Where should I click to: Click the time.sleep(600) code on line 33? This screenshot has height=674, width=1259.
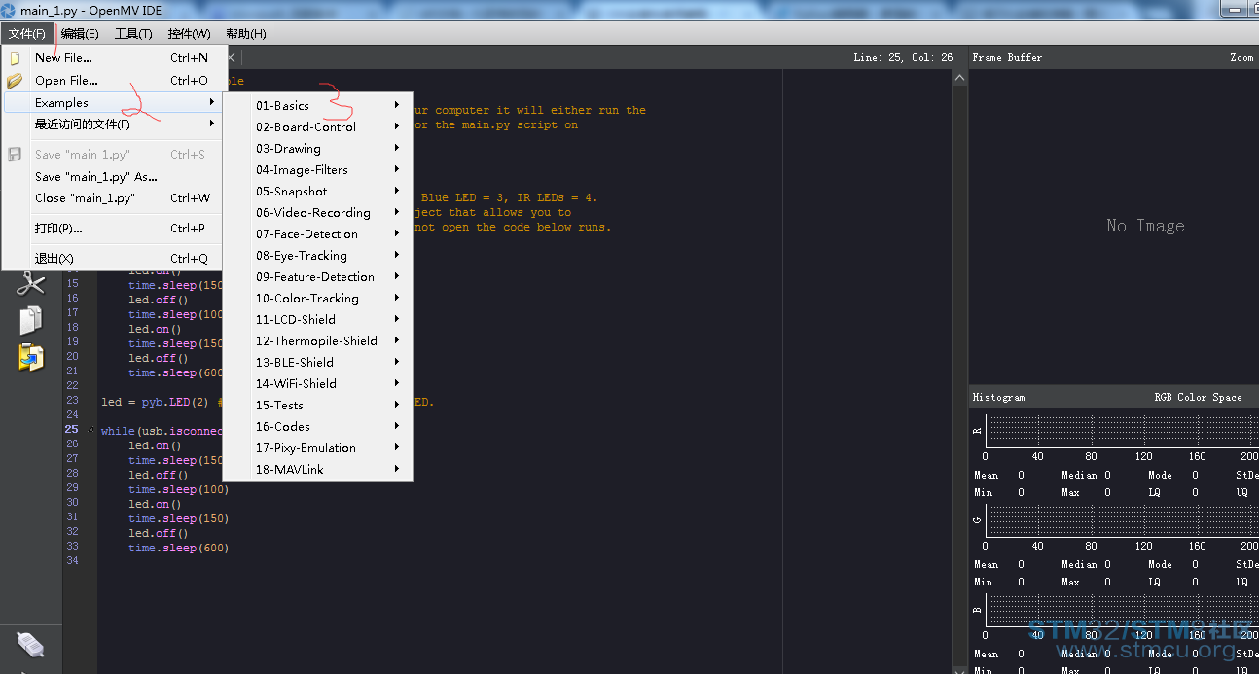pyautogui.click(x=178, y=548)
